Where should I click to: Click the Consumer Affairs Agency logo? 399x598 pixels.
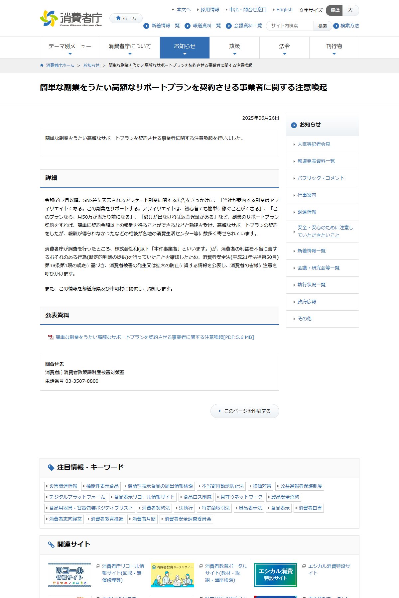tap(71, 19)
